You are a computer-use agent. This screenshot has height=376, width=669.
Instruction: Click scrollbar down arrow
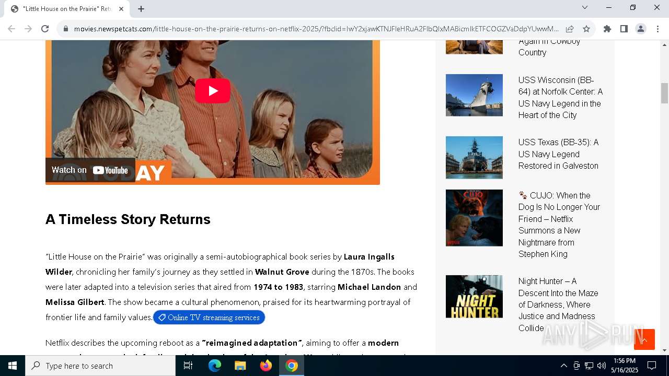point(664,350)
